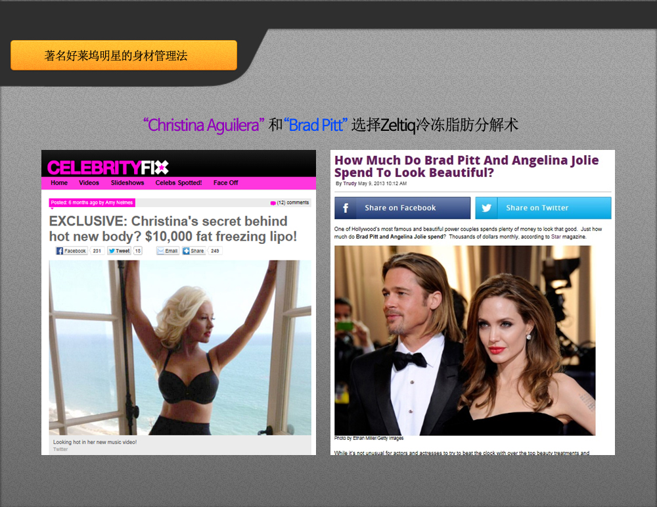Image resolution: width=657 pixels, height=507 pixels.
Task: Select Celebs Spotted! in the navigation bar
Action: [179, 183]
